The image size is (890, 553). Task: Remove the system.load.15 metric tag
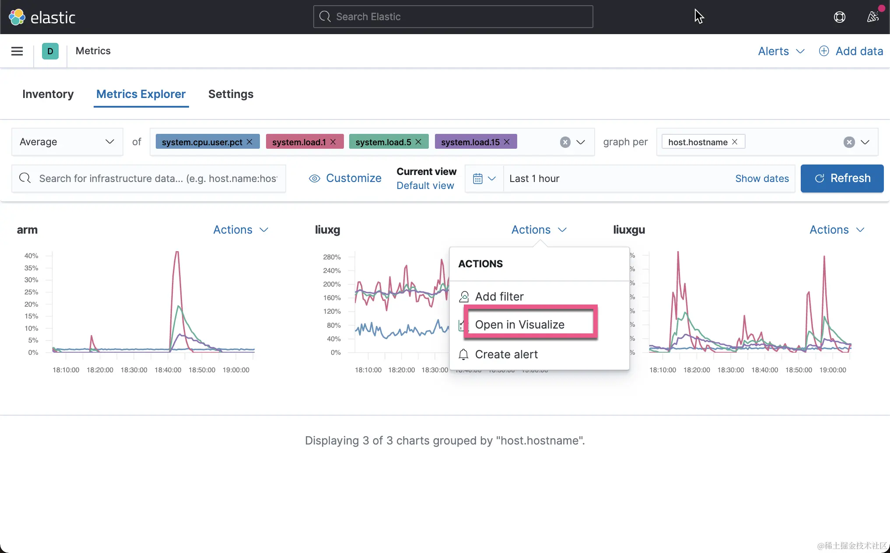coord(507,142)
